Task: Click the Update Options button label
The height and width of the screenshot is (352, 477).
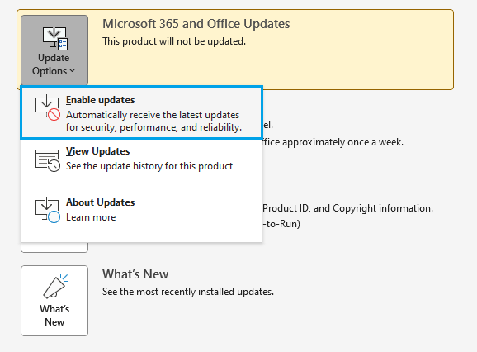Action: [54, 64]
